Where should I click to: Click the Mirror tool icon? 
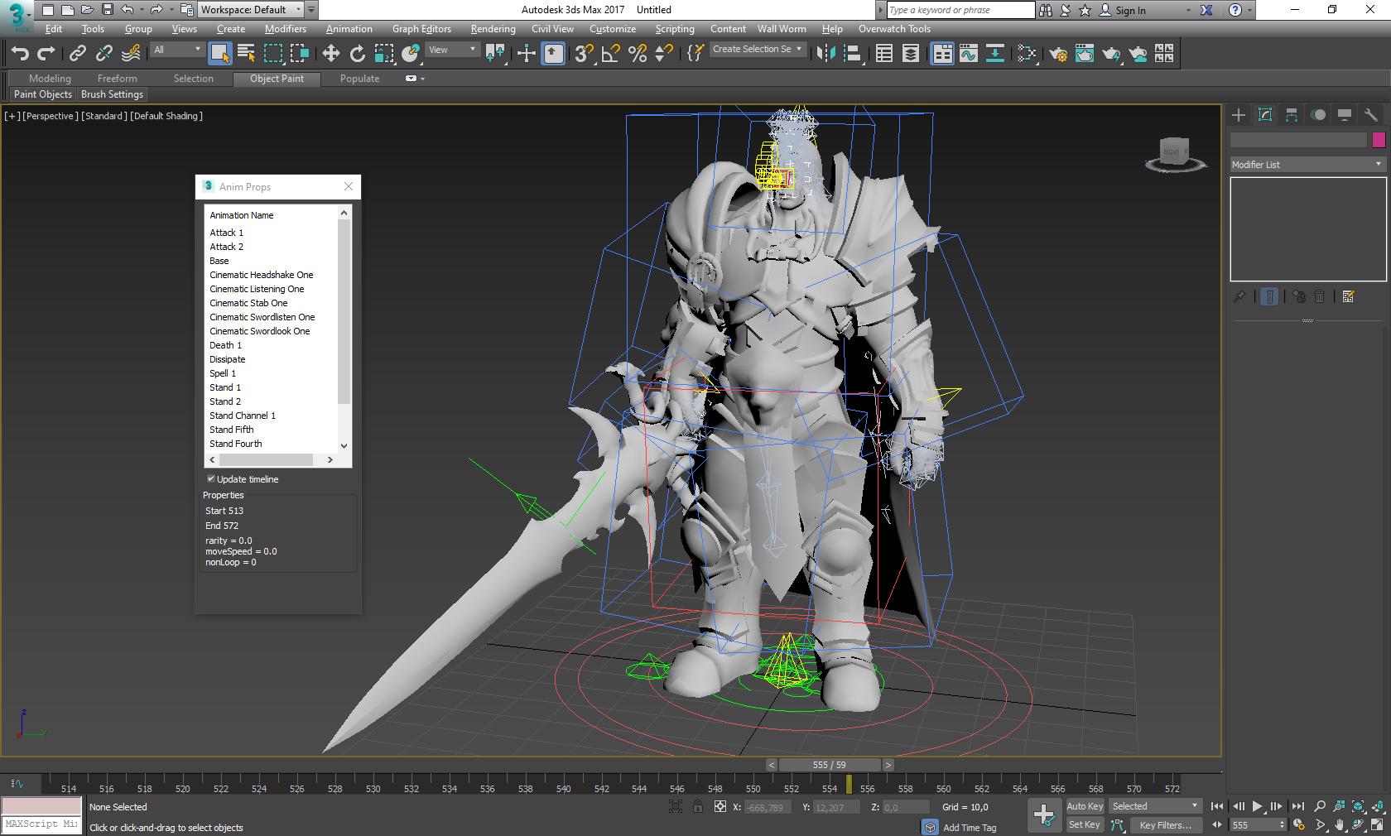[825, 54]
